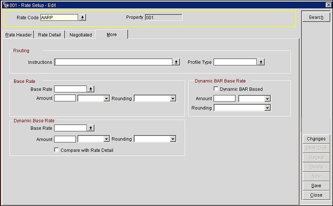Open the Rate Detail tab

click(x=50, y=35)
